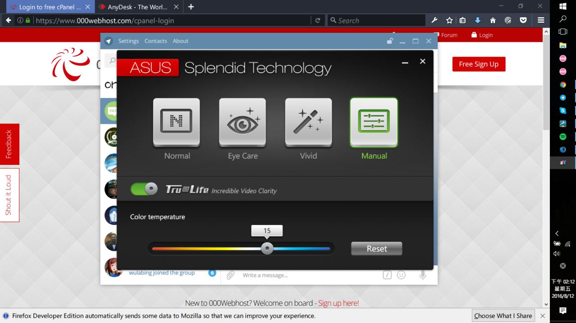
Task: Click the Free Sign Up button
Action: 479,64
